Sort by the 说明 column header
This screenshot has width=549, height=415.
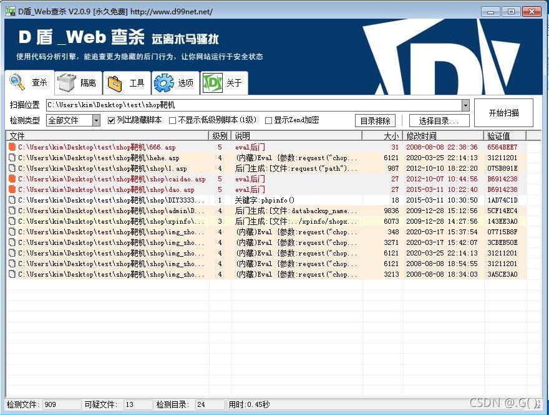(297, 136)
